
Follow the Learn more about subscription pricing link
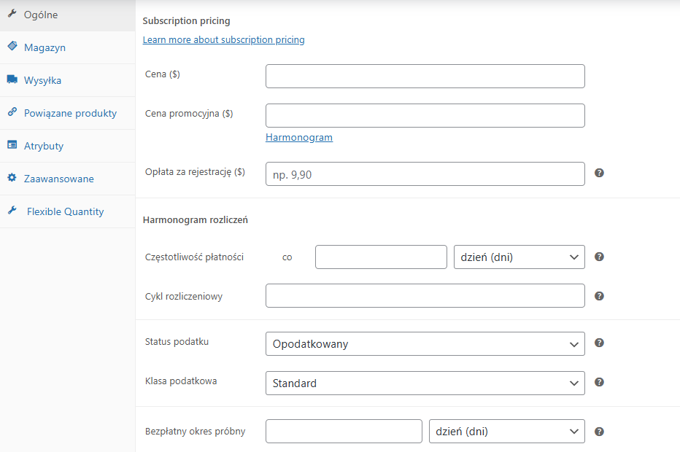(x=223, y=40)
